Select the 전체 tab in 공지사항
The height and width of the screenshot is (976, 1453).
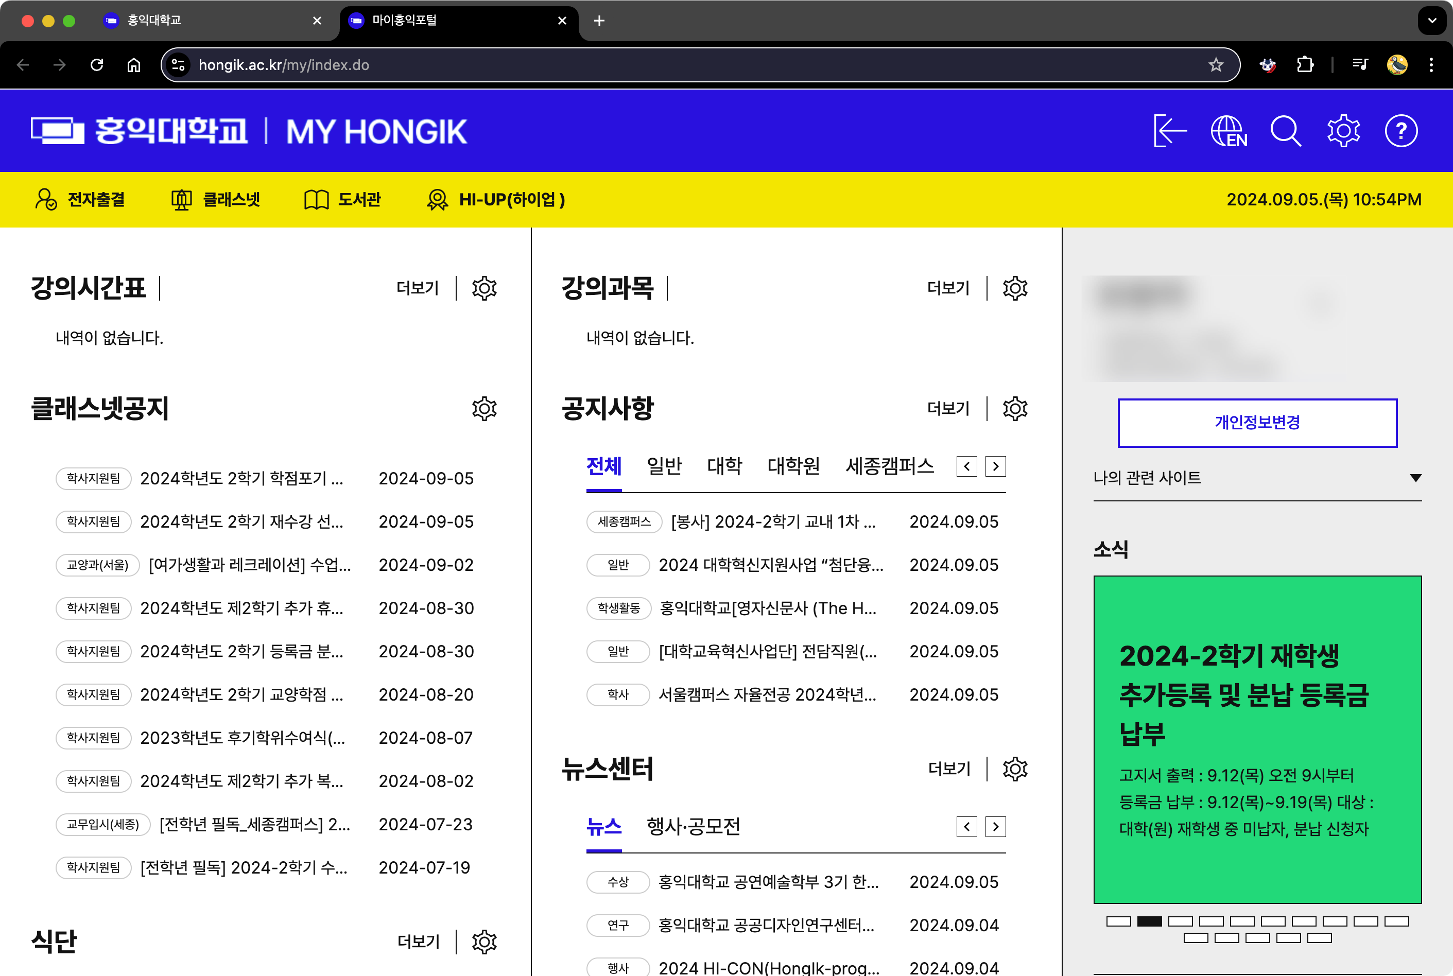point(604,466)
